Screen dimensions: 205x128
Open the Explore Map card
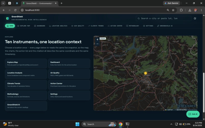(x=26, y=63)
